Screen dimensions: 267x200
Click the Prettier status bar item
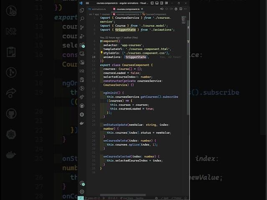(x=176, y=198)
